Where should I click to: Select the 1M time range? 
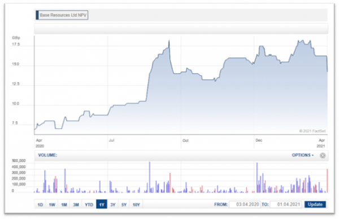point(64,204)
